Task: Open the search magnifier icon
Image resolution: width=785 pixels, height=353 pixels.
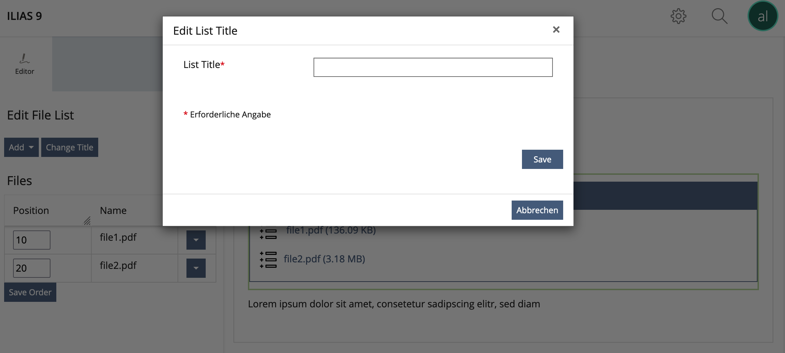Action: point(719,16)
